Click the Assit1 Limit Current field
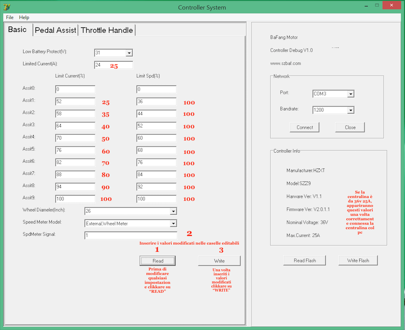The width and height of the screenshot is (405, 330). (x=75, y=102)
